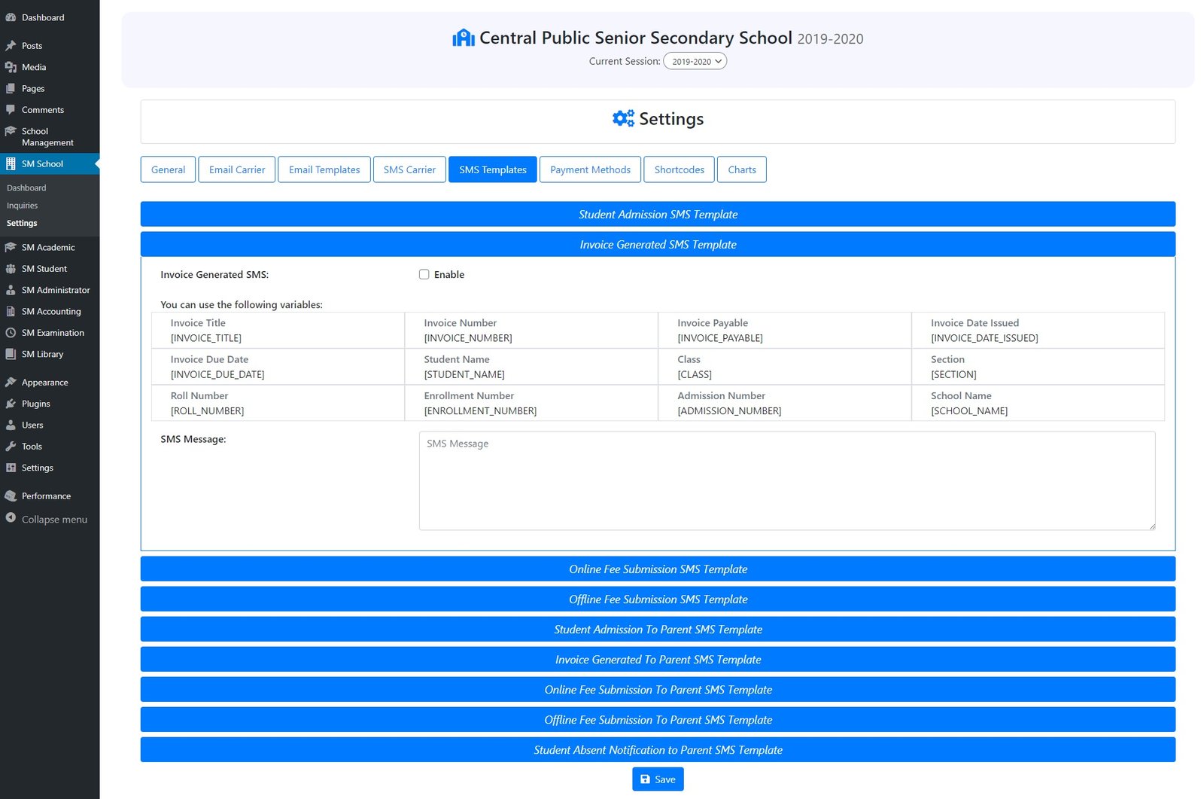The height and width of the screenshot is (799, 1204).
Task: Expand the Offline Fee Submission SMS Template
Action: pos(658,599)
